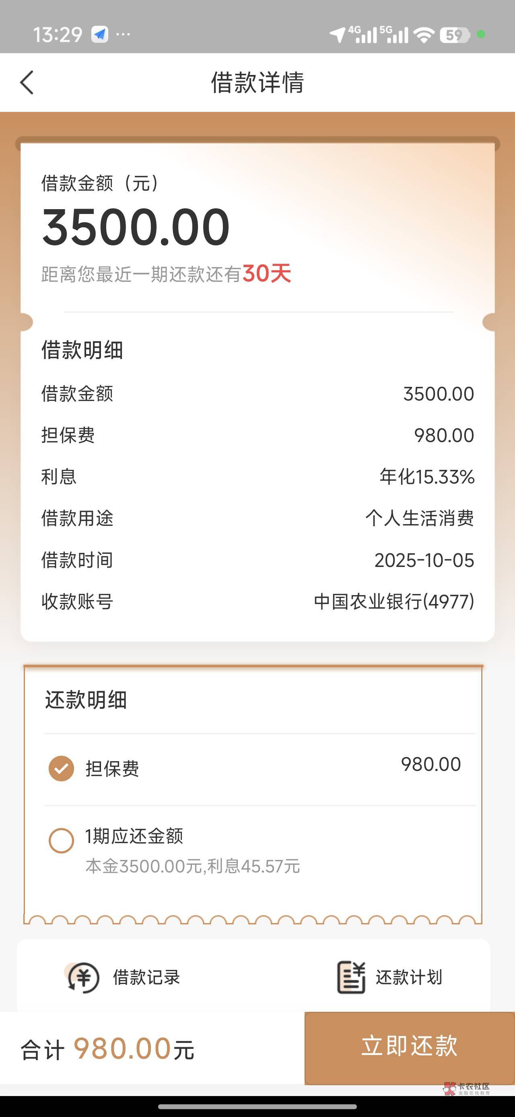Viewport: 515px width, 1117px height.
Task: Uncheck the 担保费 checkbox
Action: pyautogui.click(x=61, y=768)
